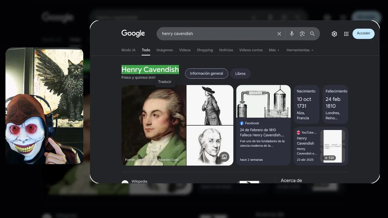The height and width of the screenshot is (218, 388).
Task: Expand the Herramientas dropdown
Action: 300,50
